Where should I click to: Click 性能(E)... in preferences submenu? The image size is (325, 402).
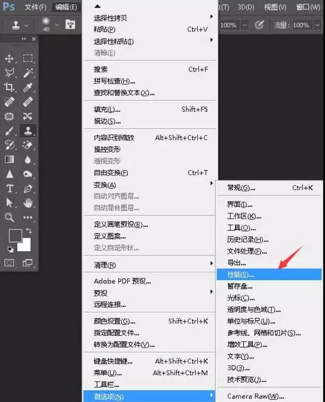point(240,275)
